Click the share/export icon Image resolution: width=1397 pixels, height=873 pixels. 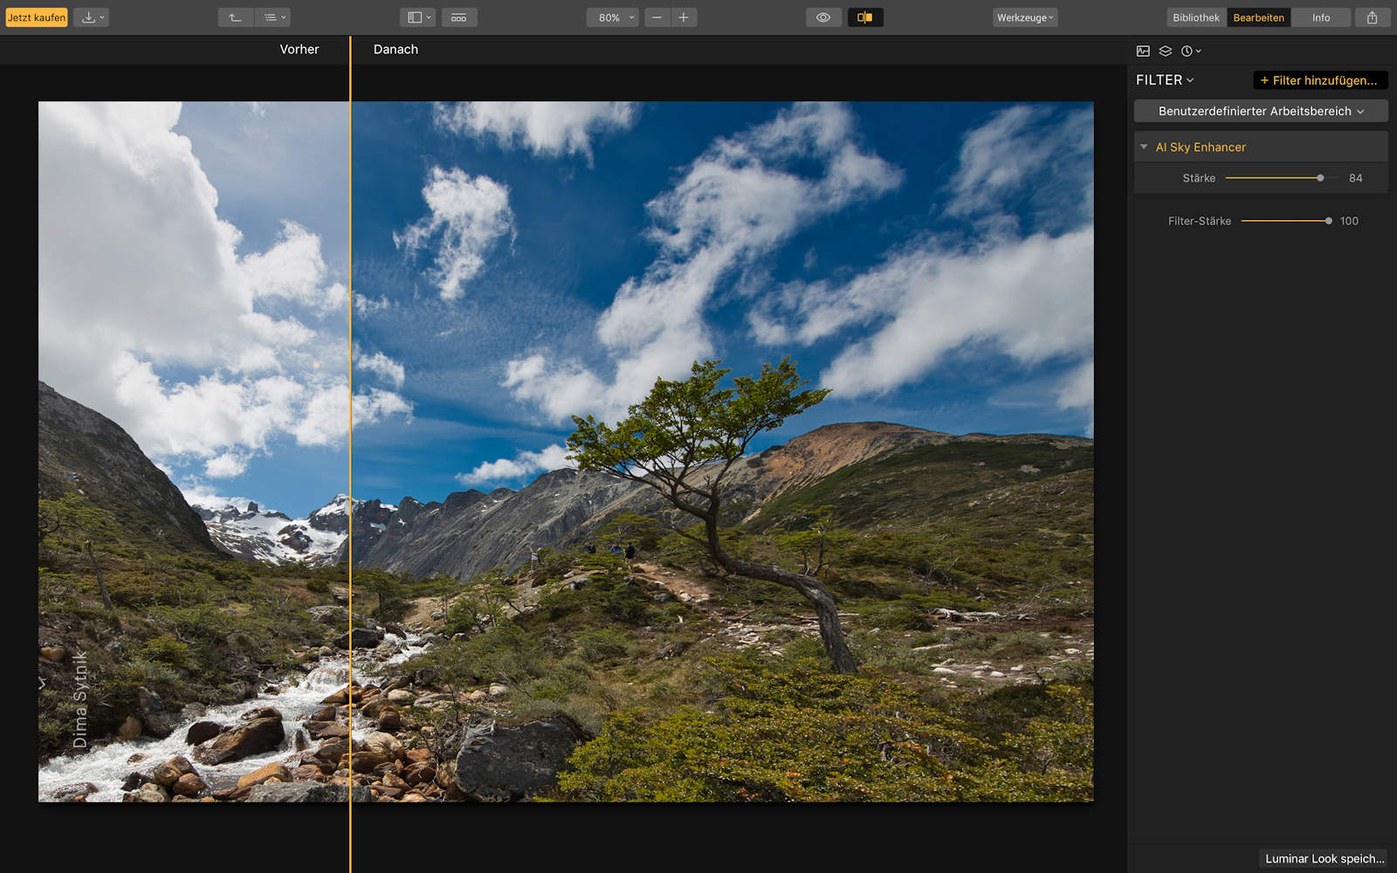pos(1372,17)
